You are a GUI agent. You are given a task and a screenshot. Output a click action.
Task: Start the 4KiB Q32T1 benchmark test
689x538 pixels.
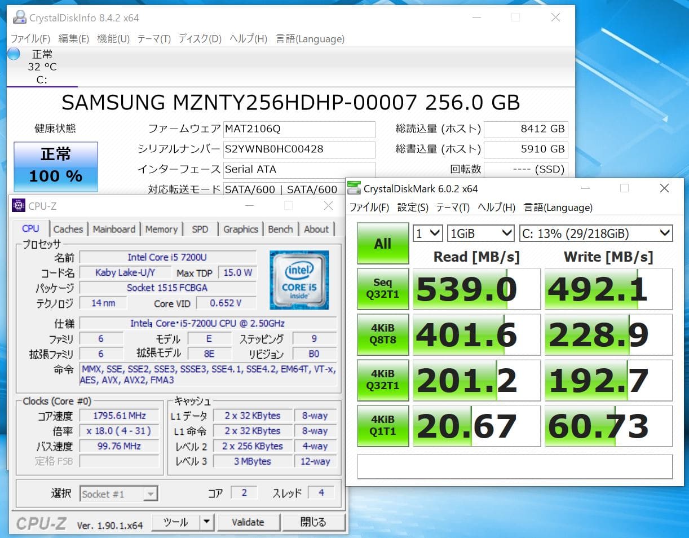383,380
